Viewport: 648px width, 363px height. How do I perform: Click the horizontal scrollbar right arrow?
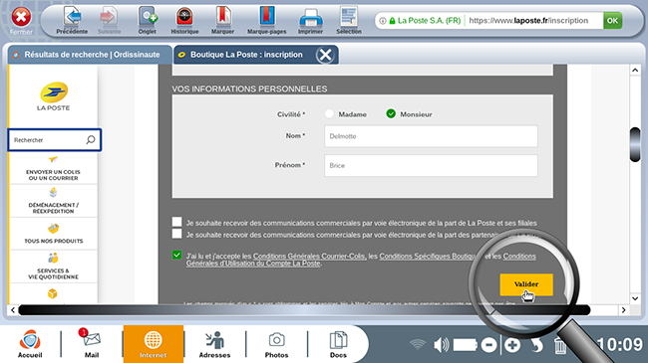click(624, 309)
